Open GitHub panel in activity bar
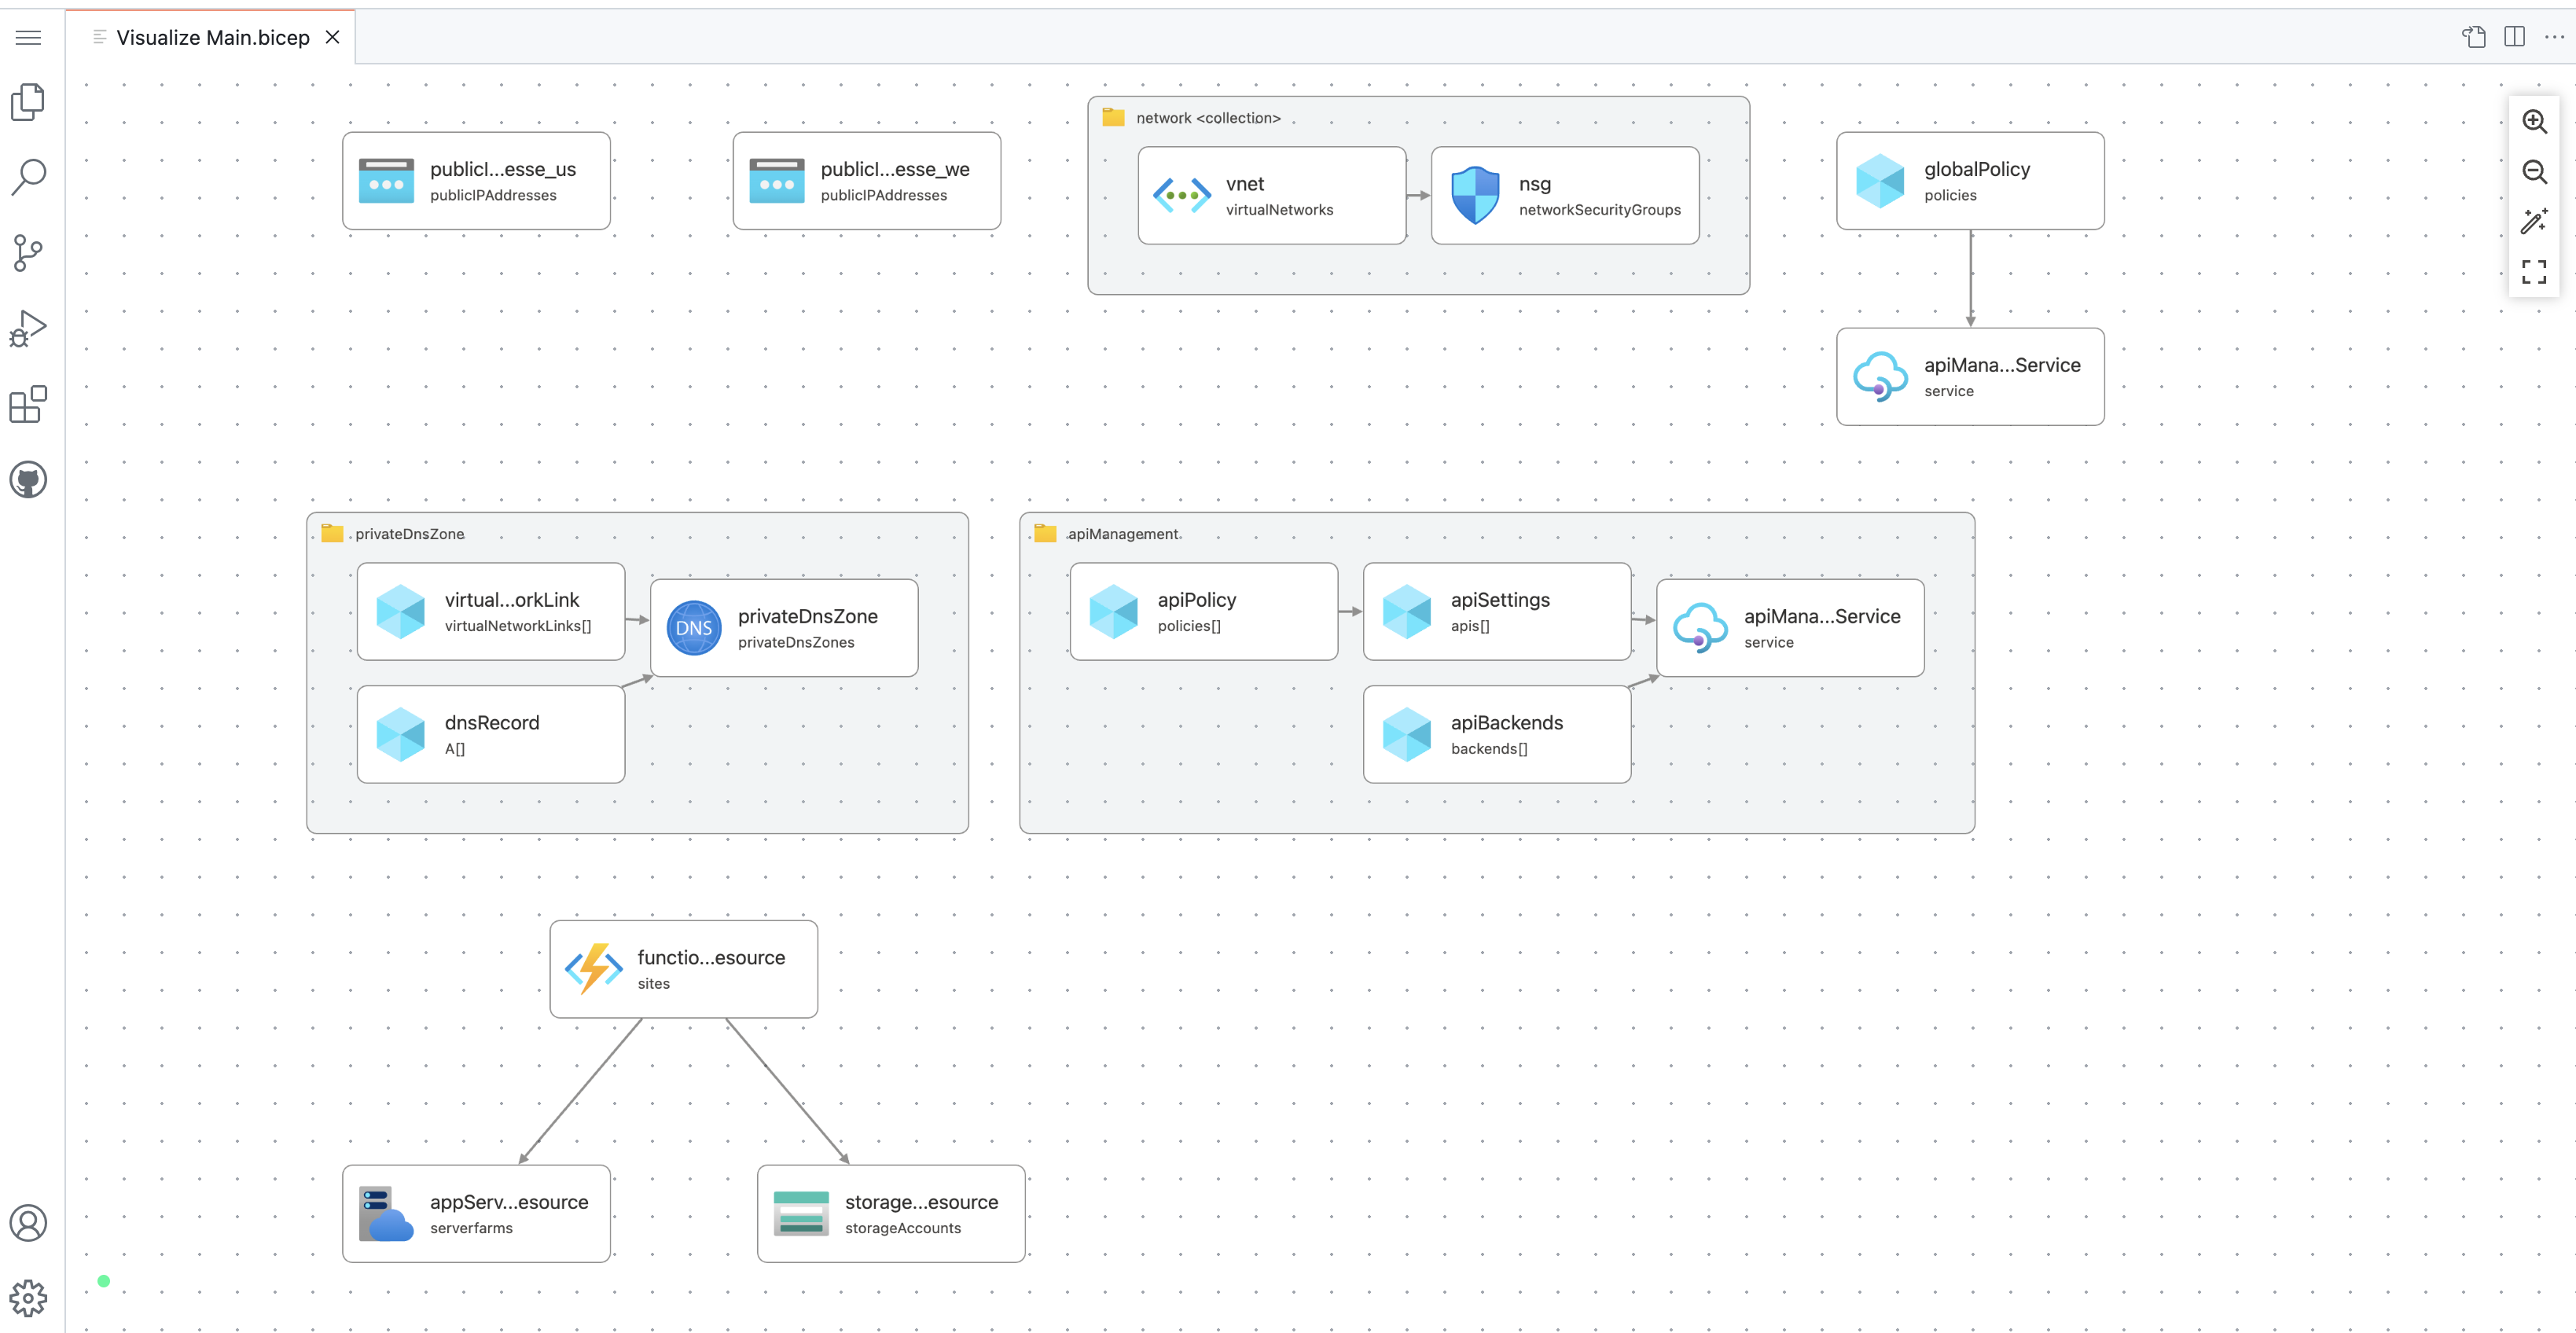Viewport: 2576px width, 1333px height. (28, 480)
